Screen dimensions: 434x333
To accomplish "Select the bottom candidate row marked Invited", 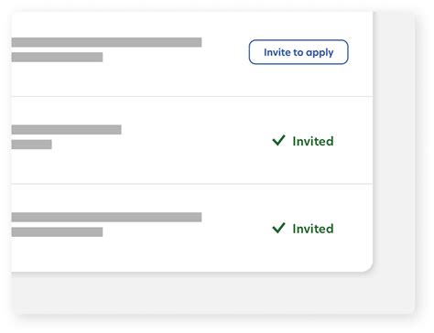I will (192, 228).
